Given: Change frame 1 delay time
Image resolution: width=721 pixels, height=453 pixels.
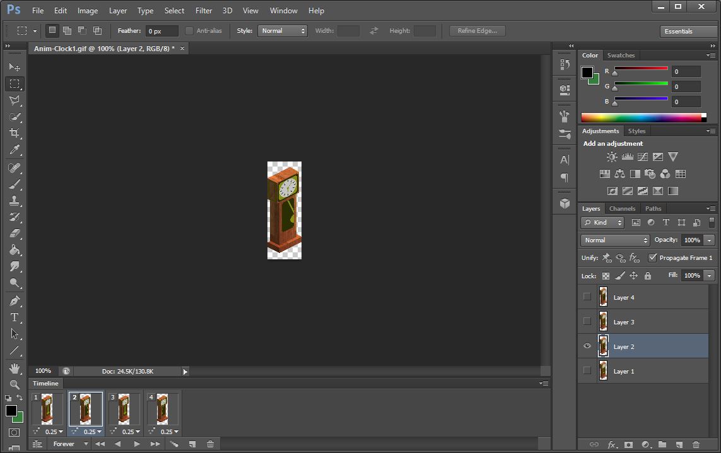Looking at the screenshot, I should click(54, 432).
